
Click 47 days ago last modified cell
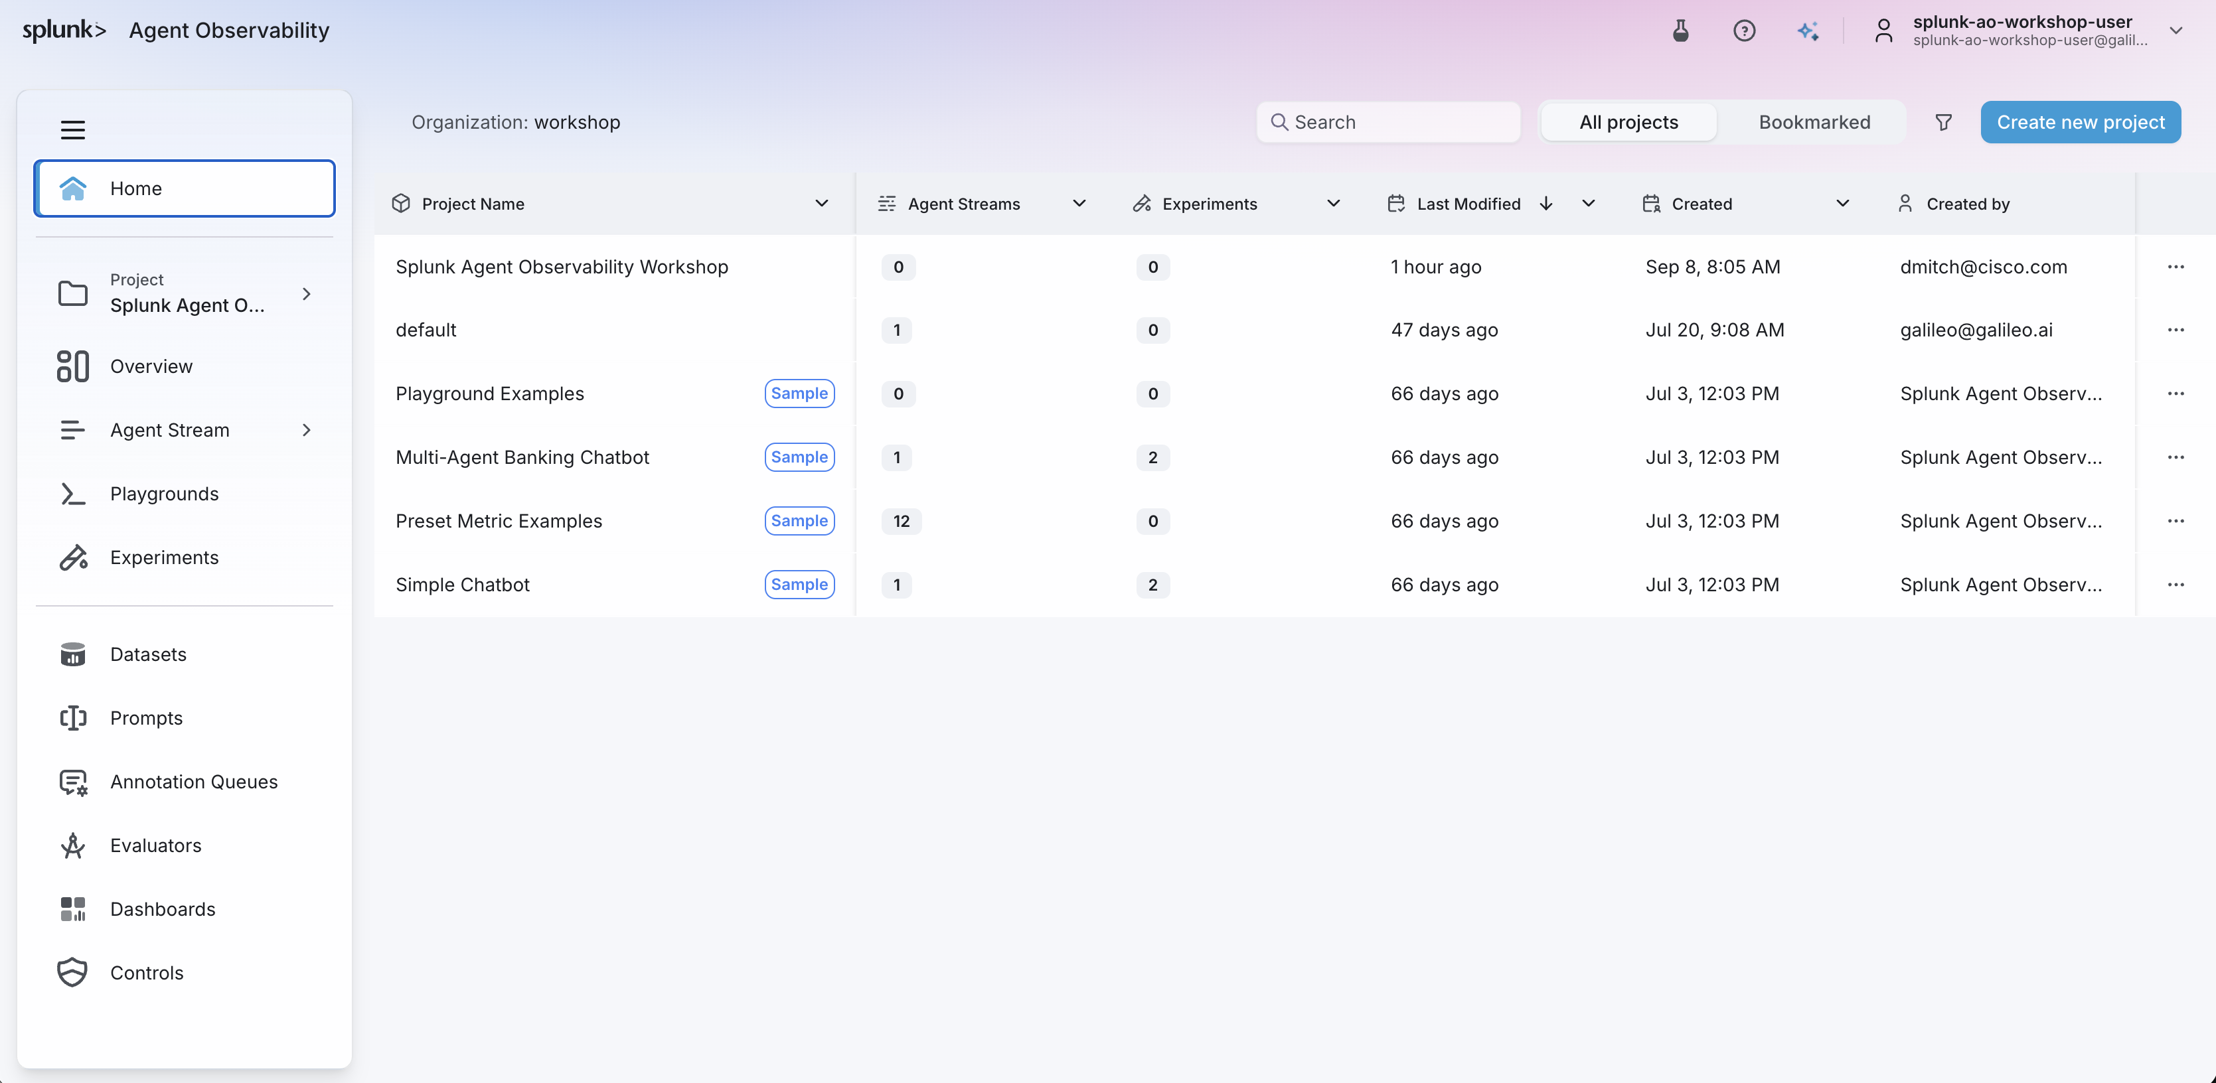click(x=1445, y=330)
